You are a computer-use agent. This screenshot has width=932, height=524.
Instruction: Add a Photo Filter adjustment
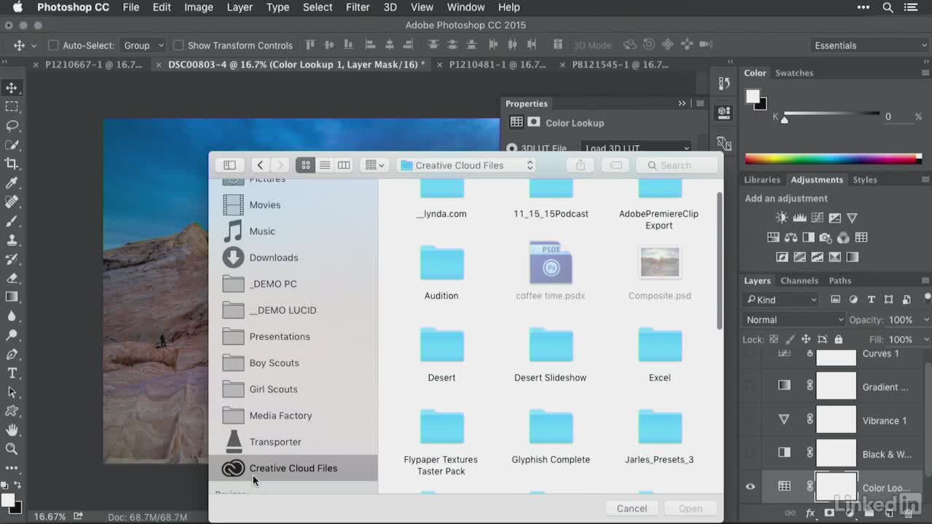click(826, 237)
